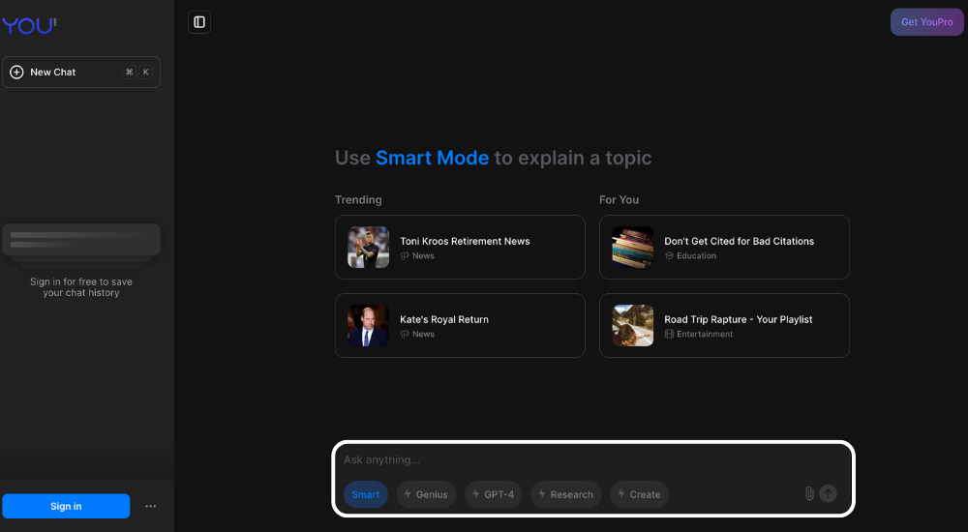The height and width of the screenshot is (532, 968).
Task: Start a New Chat
Action: [81, 73]
